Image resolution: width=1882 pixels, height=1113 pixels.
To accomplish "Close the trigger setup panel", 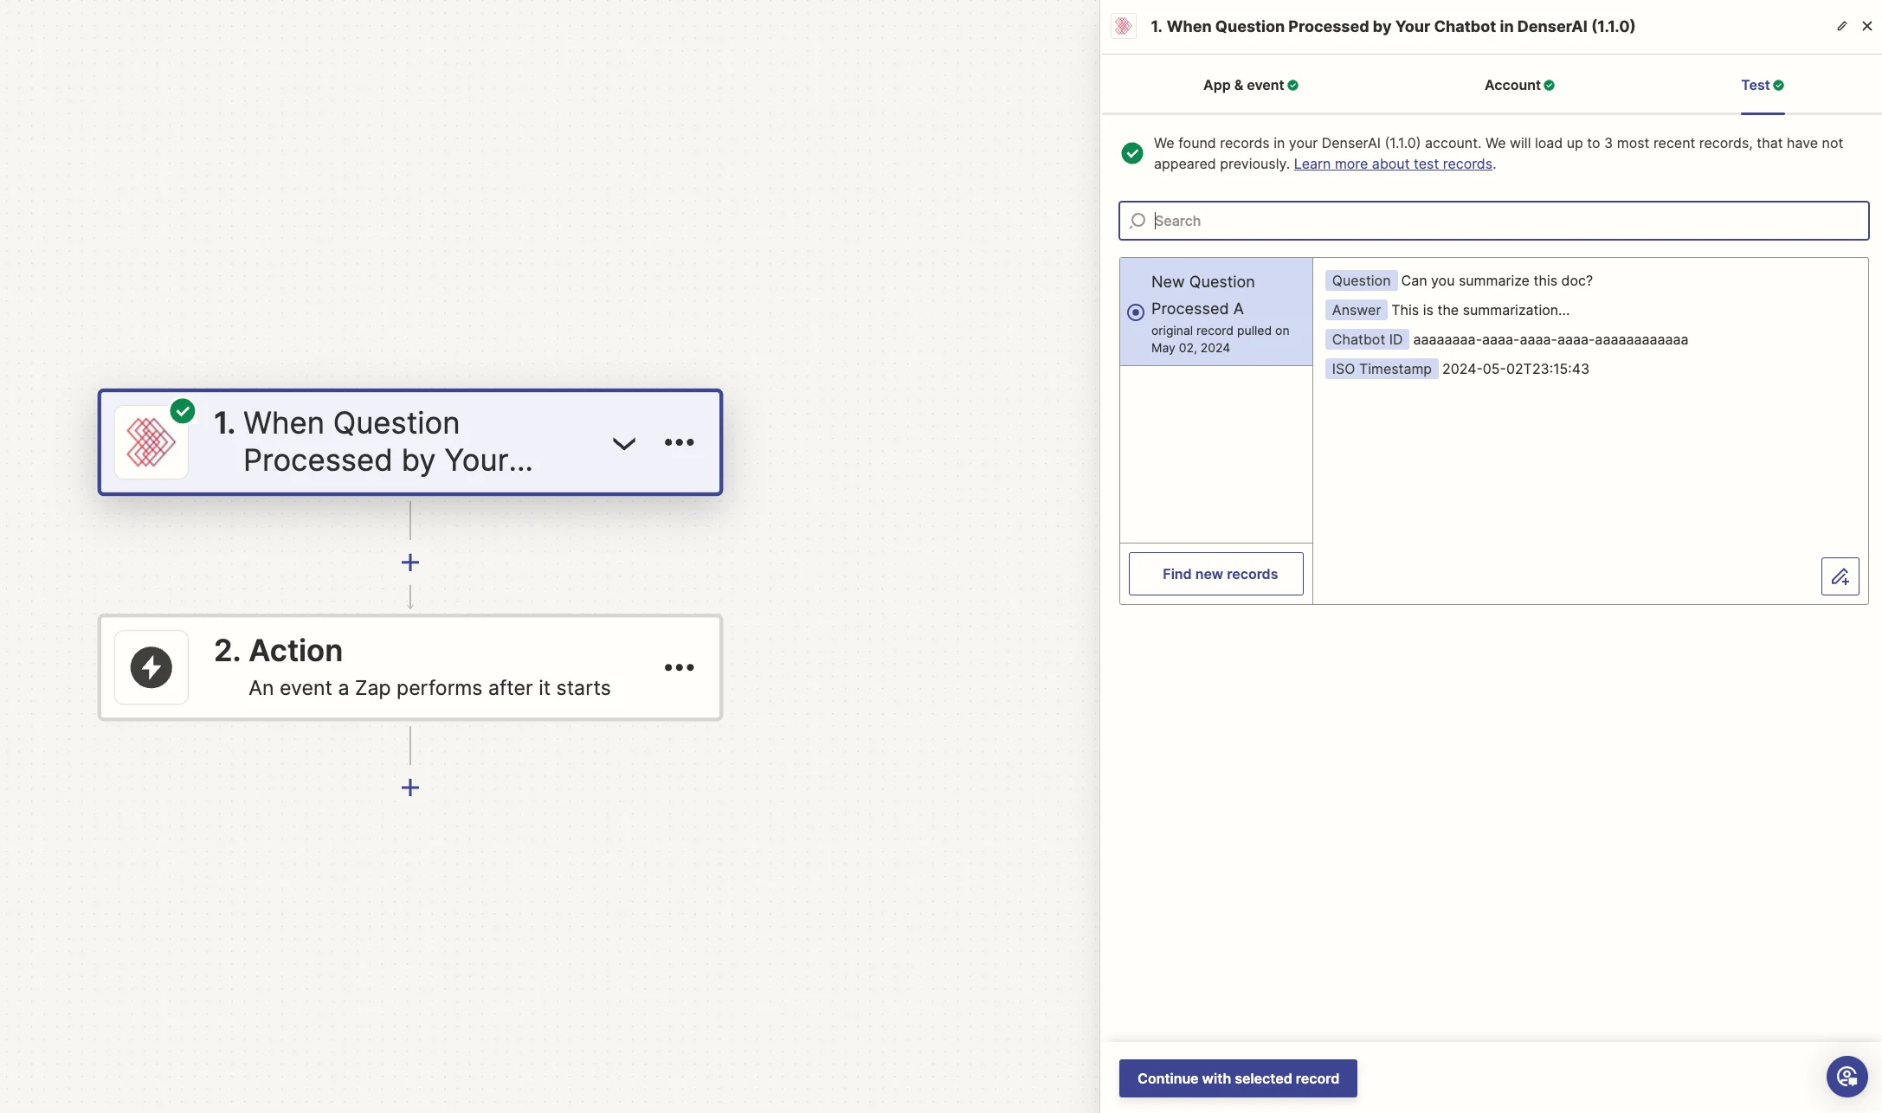I will (x=1867, y=26).
